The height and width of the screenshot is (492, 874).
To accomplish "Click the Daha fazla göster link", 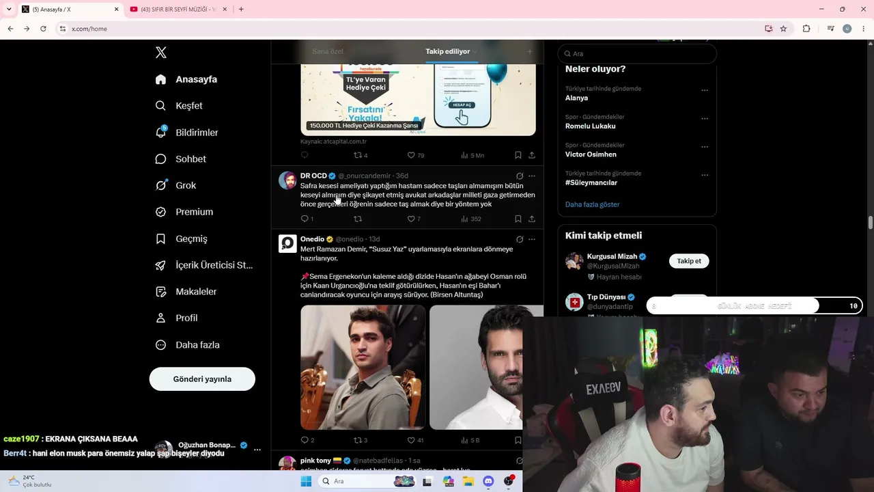I will (x=593, y=204).
